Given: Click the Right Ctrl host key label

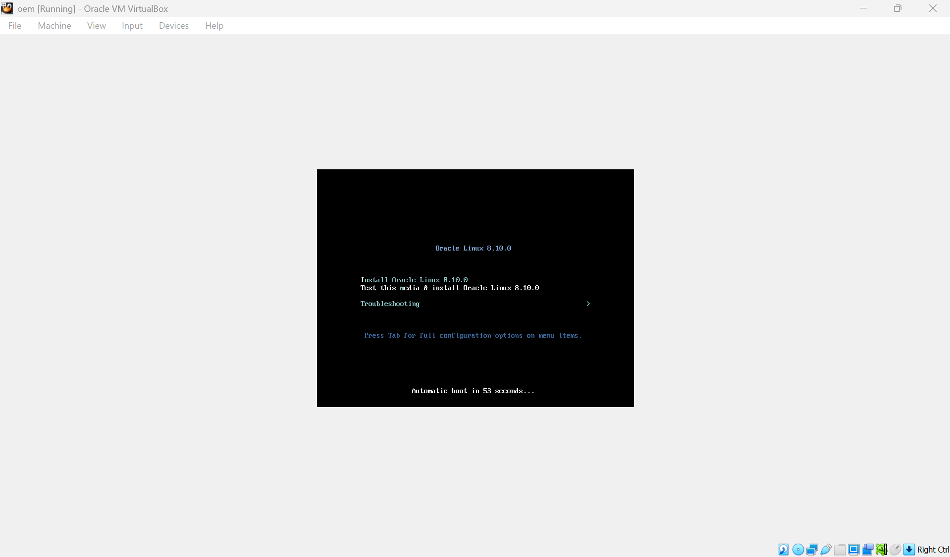Looking at the screenshot, I should 933,550.
